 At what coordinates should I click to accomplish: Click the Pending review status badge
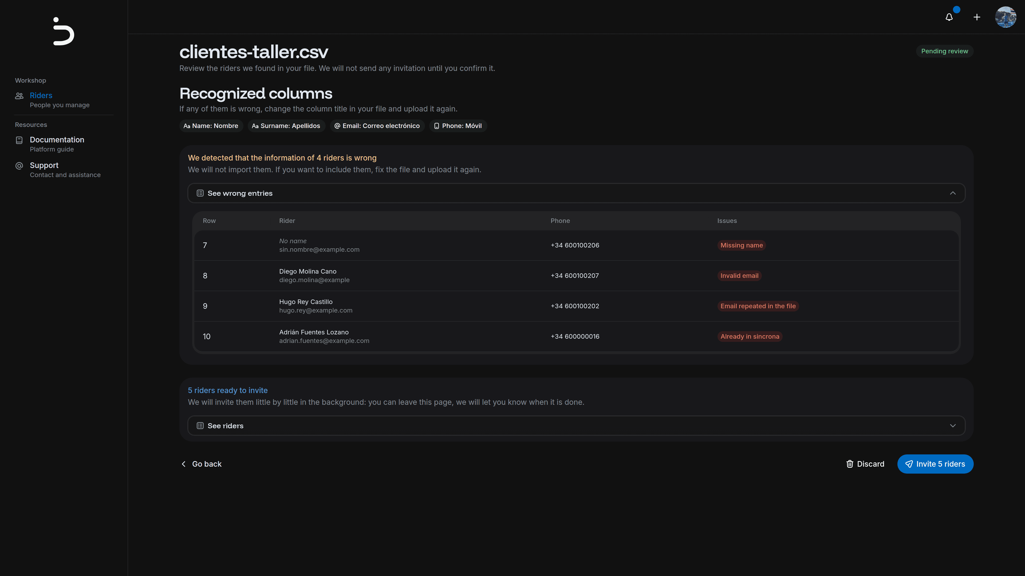(x=944, y=51)
